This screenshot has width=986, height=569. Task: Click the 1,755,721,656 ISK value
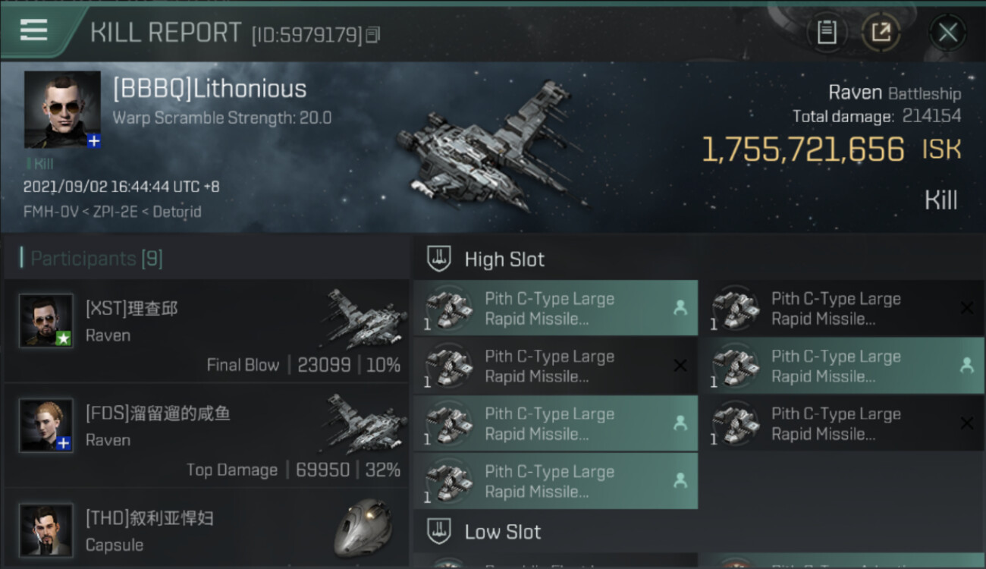coord(802,150)
